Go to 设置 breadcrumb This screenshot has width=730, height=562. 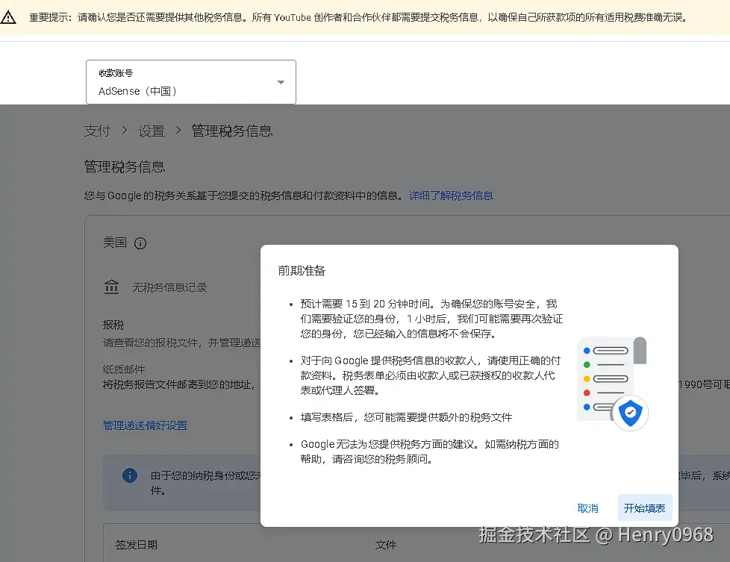coord(152,131)
